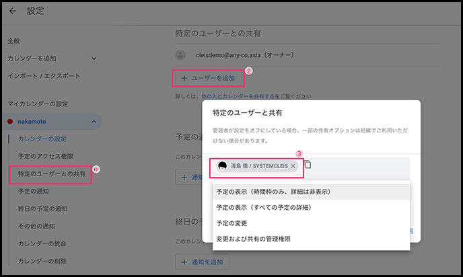Go back with the arrow beside 設定
This screenshot has width=463, height=277.
point(13,11)
